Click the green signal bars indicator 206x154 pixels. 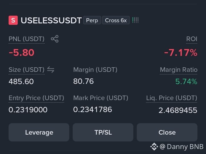pyautogui.click(x=135, y=20)
